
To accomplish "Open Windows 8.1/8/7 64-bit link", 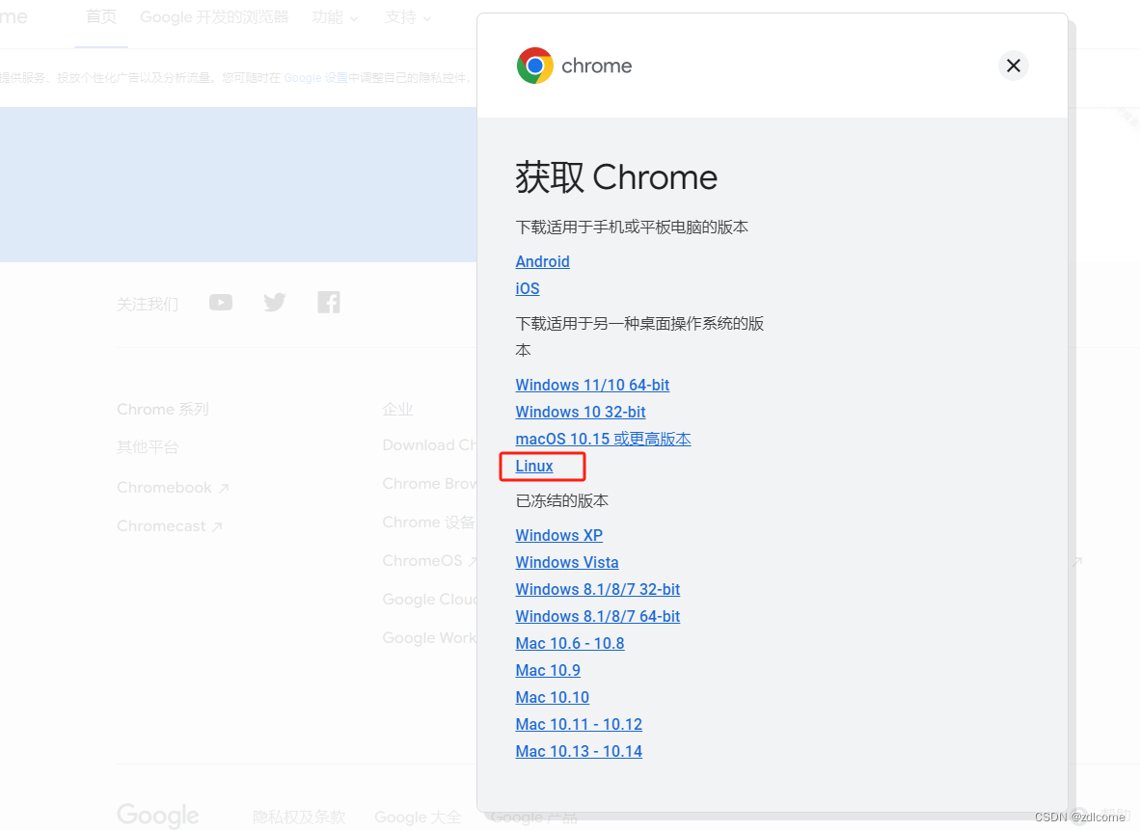I will [598, 617].
